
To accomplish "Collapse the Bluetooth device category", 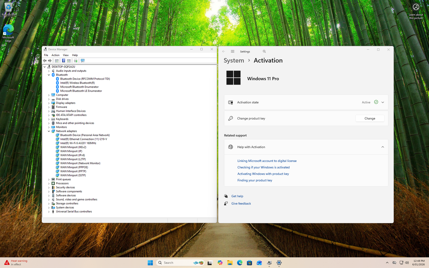I will pos(49,75).
